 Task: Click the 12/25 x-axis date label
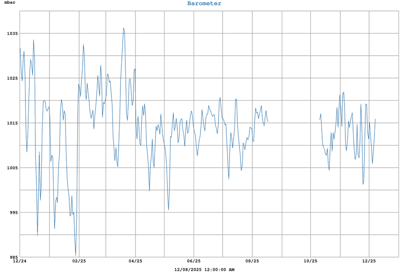click(369, 261)
